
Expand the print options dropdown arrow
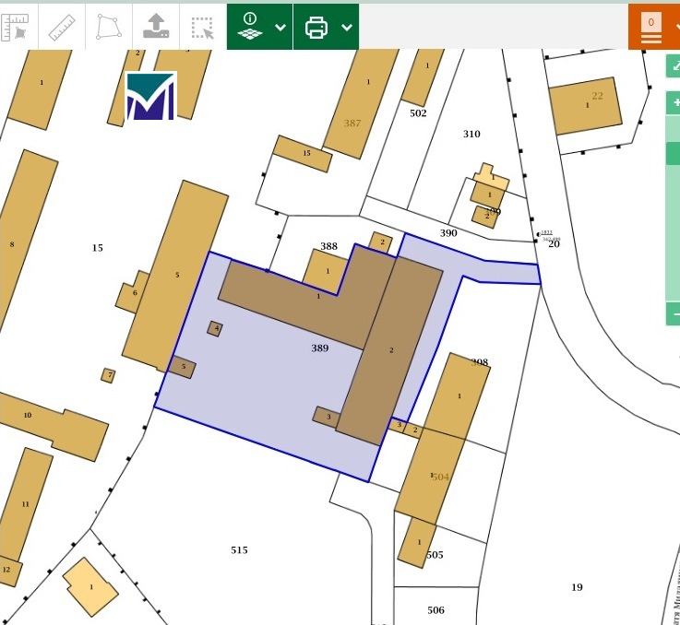pos(347,27)
